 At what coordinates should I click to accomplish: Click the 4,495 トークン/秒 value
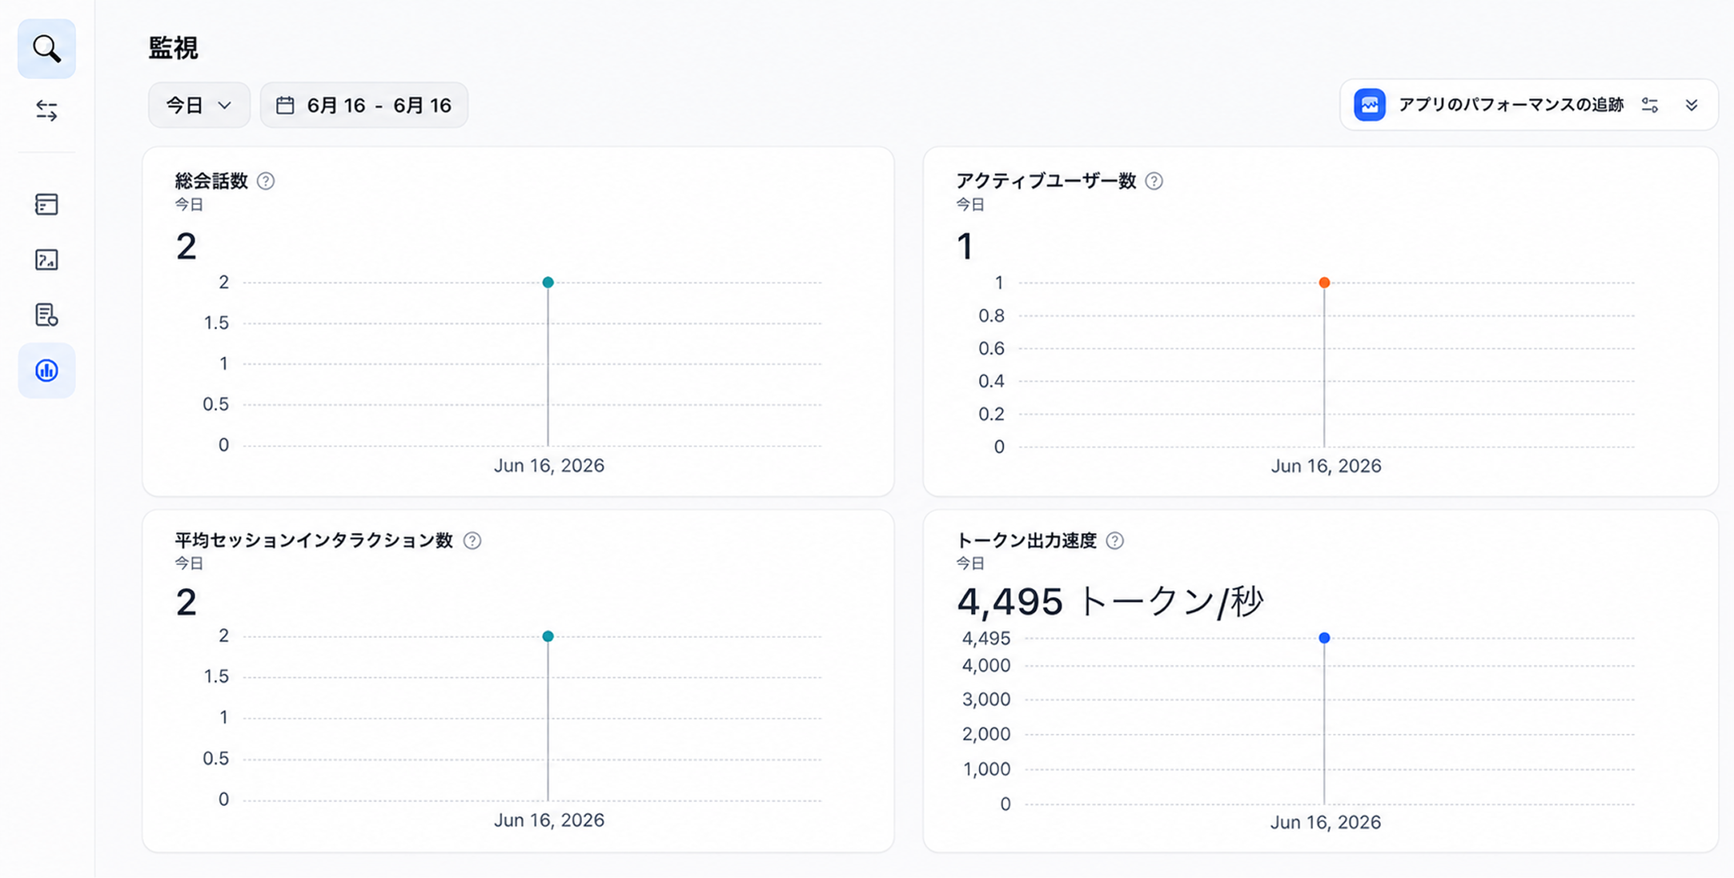tap(1110, 602)
